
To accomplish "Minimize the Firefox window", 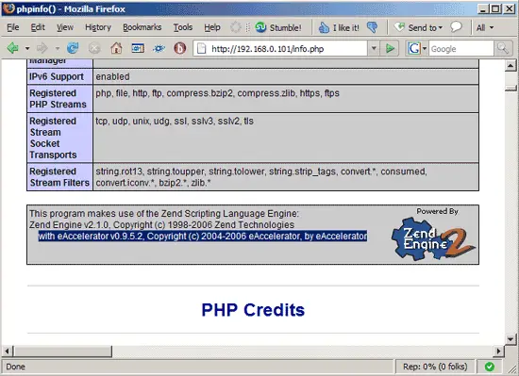I will [483, 8].
